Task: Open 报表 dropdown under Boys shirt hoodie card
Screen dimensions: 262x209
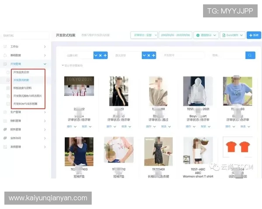Action: click(206, 127)
